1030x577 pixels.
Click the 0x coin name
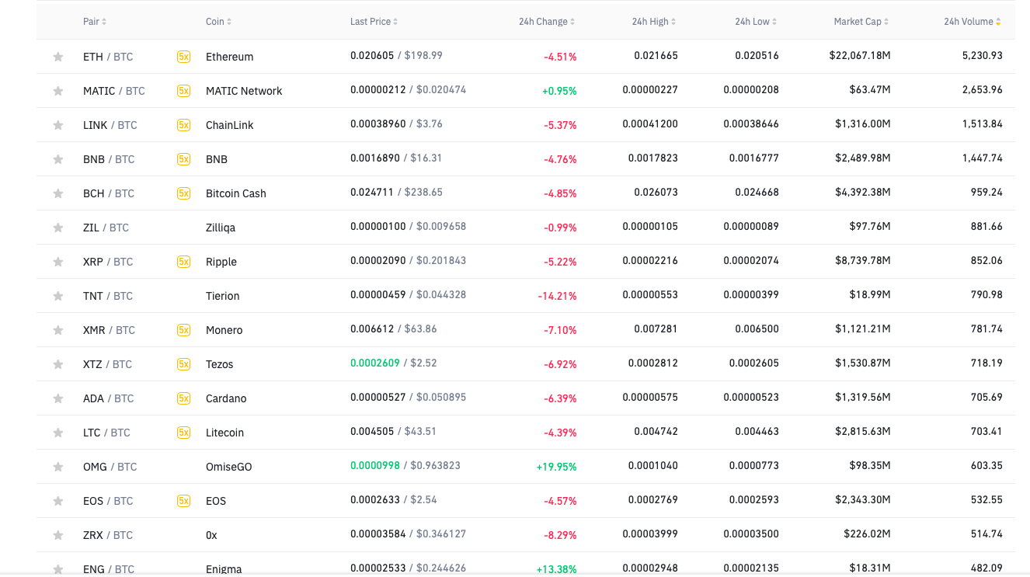211,535
